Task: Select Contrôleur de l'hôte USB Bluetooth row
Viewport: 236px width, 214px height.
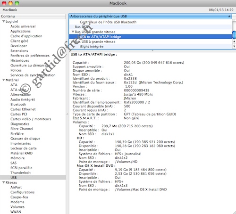Action: (150, 22)
